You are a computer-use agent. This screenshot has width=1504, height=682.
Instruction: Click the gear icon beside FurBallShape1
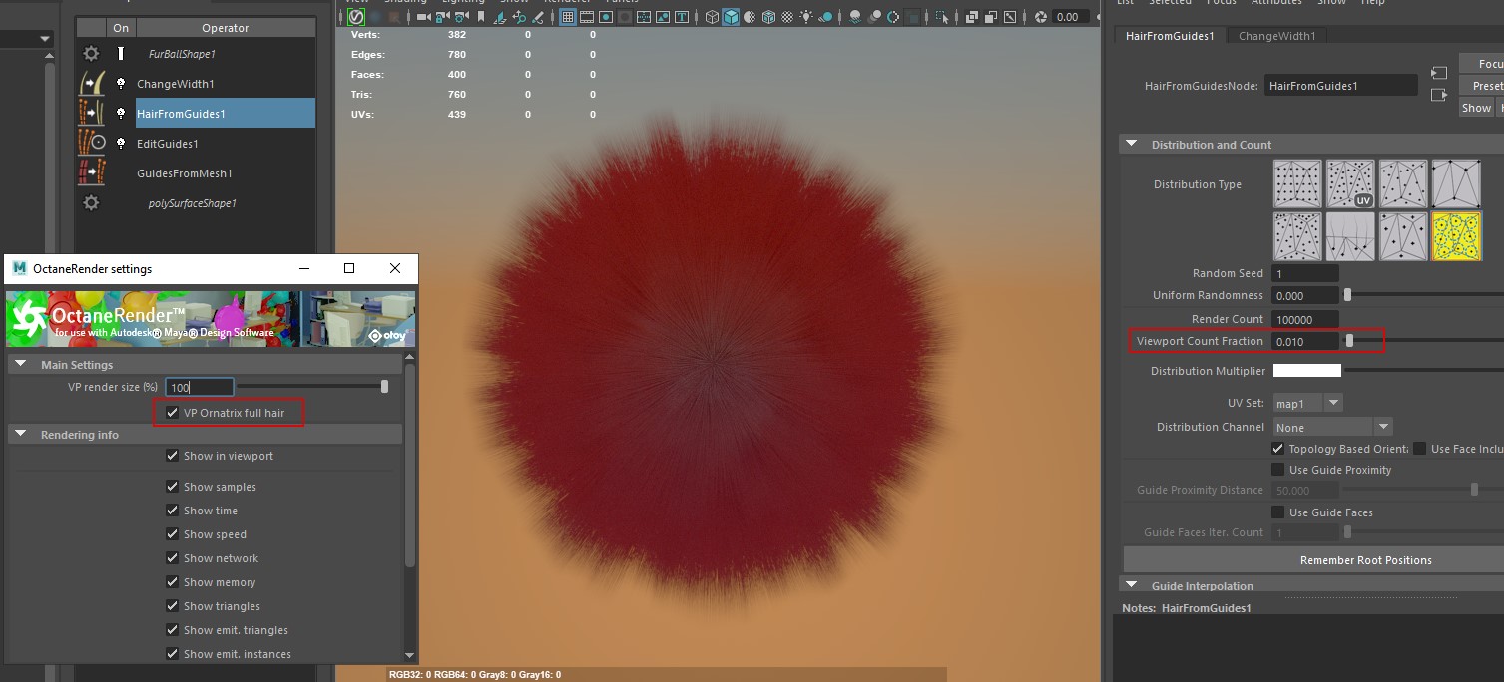point(92,54)
